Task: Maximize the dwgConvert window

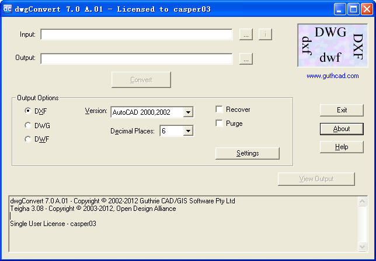Action: click(353, 9)
